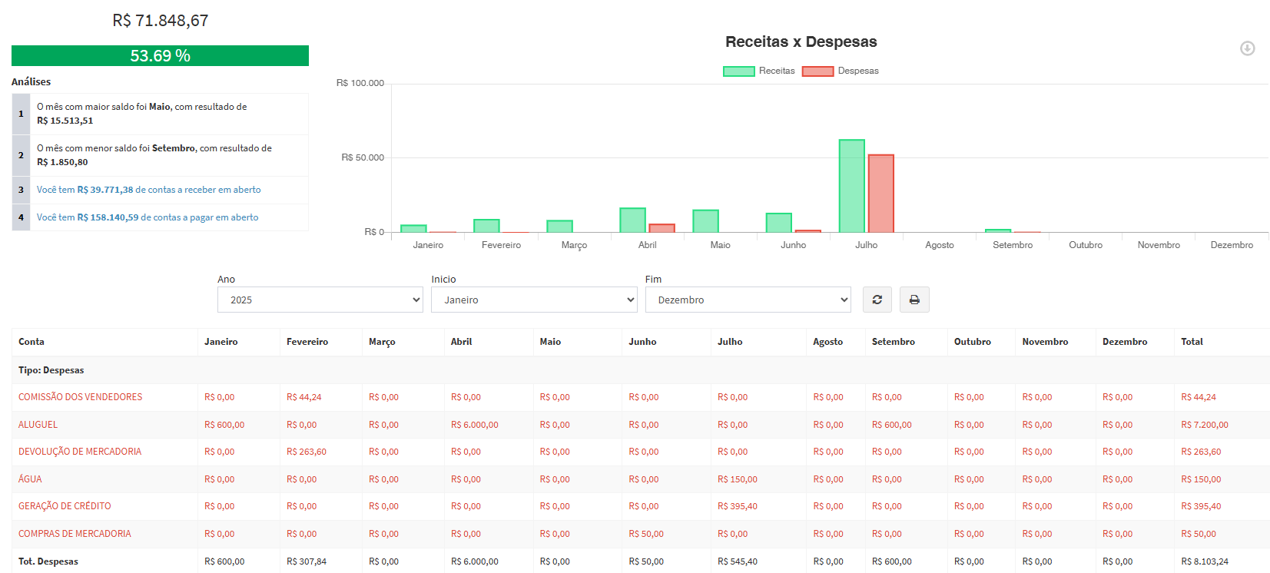Click the Julho despesas red bar
Viewport: 1270px width, 573px height.
[880, 194]
